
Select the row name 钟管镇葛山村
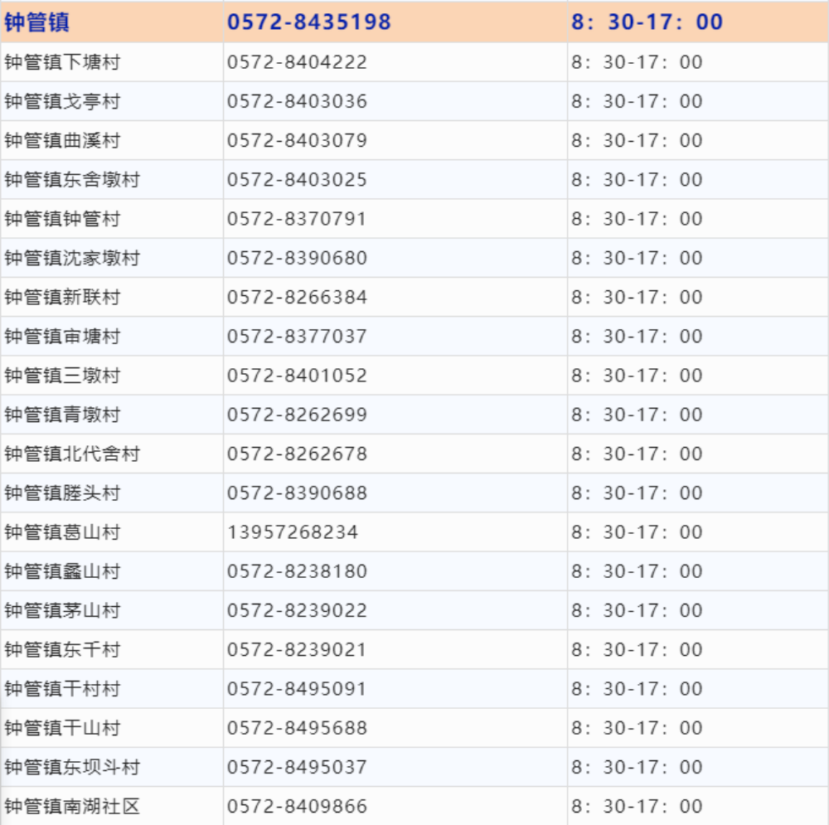pos(62,532)
